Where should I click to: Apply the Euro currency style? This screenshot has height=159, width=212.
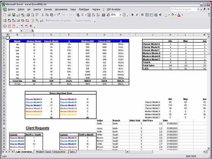(x=160, y=15)
